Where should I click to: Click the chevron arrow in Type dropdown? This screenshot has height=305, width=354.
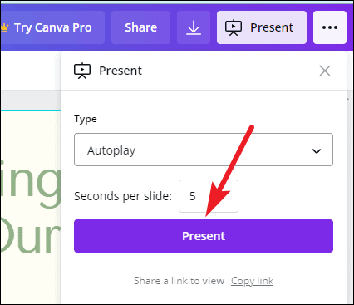pos(317,150)
